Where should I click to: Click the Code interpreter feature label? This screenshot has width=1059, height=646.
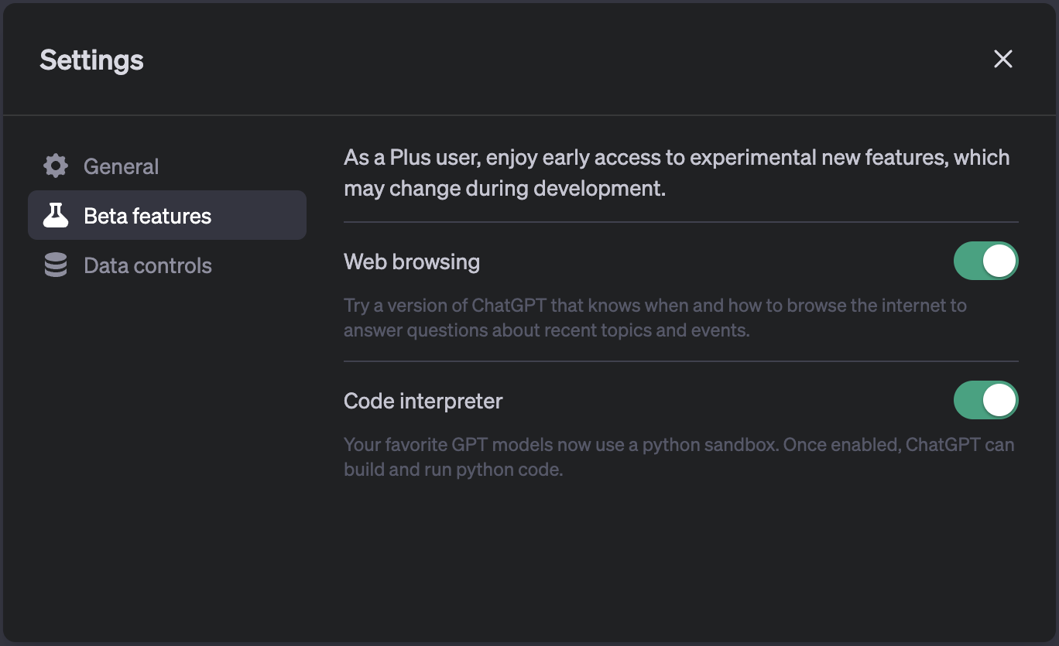tap(423, 401)
